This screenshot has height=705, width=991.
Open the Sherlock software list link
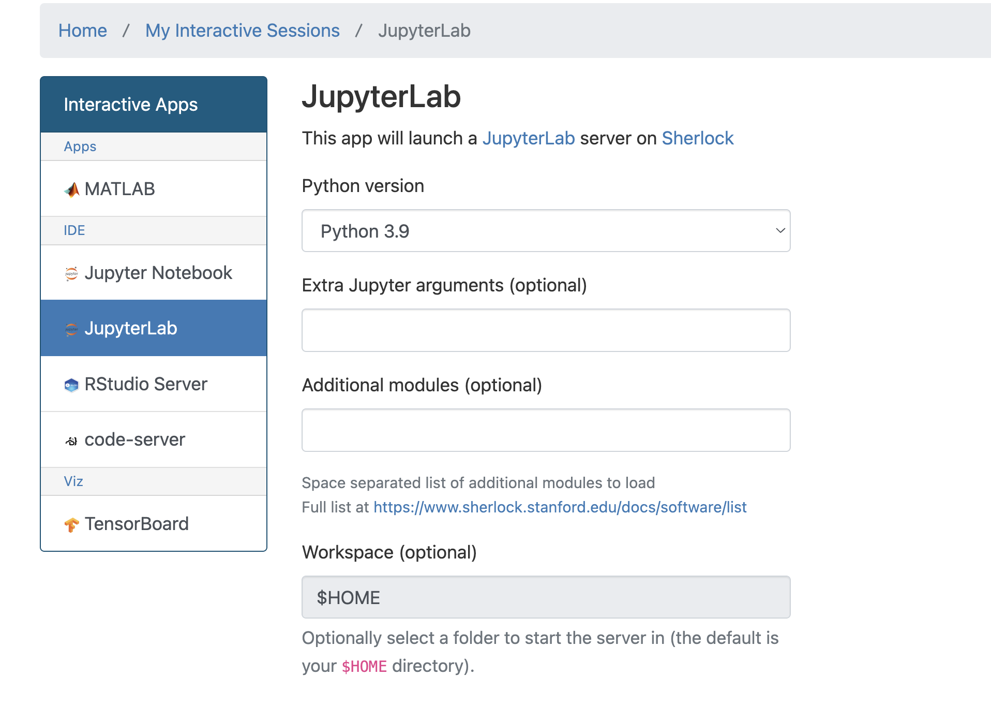560,507
